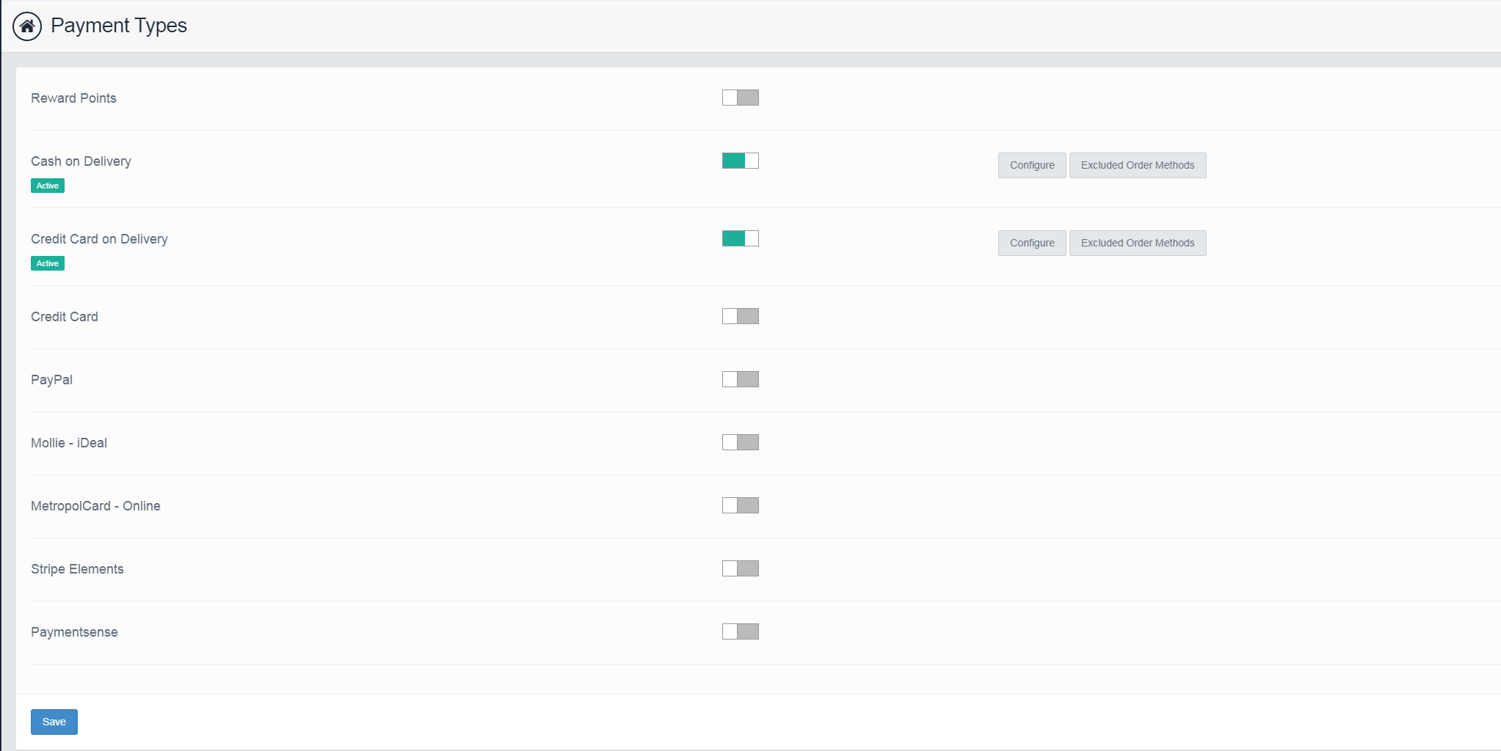Select the Paymentsense label
The width and height of the screenshot is (1501, 751).
74,632
